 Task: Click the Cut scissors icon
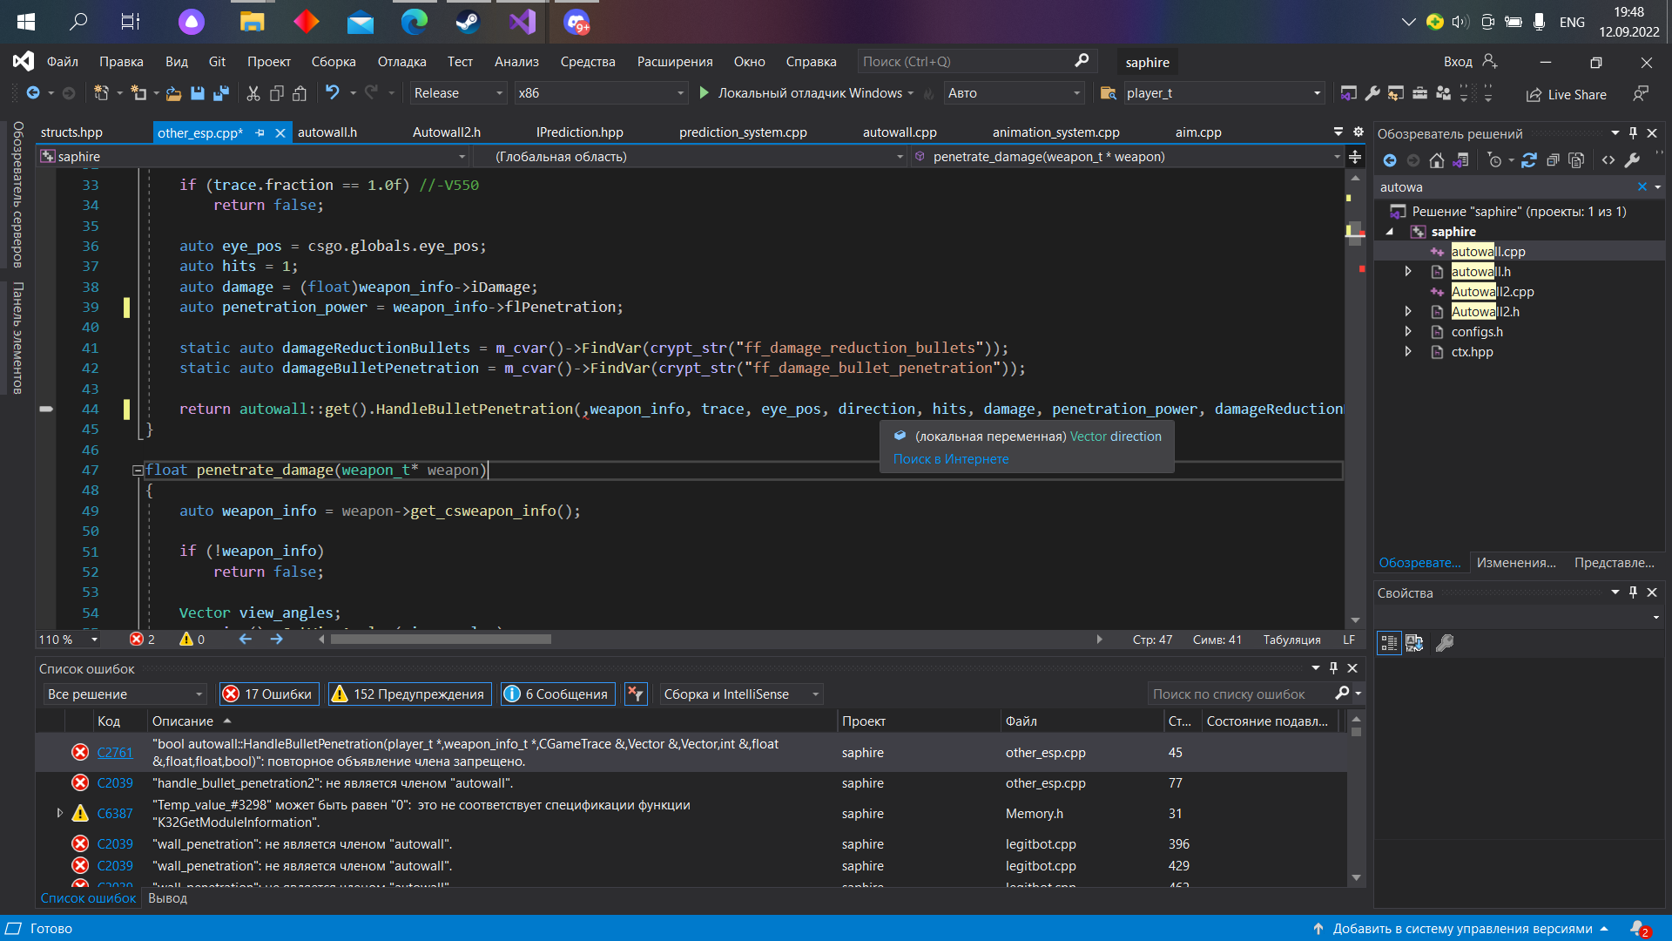(253, 93)
